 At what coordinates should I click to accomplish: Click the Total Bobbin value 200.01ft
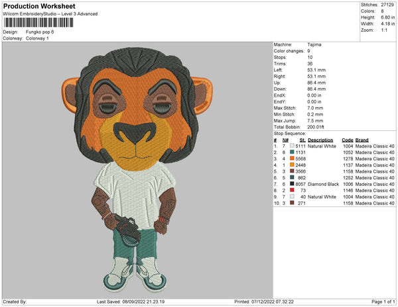316,127
